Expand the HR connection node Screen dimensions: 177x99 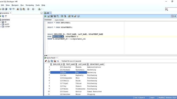point(0,22)
